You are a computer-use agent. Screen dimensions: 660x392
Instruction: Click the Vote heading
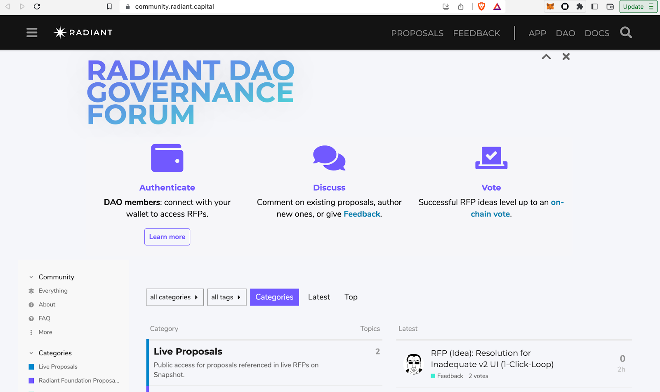[491, 188]
